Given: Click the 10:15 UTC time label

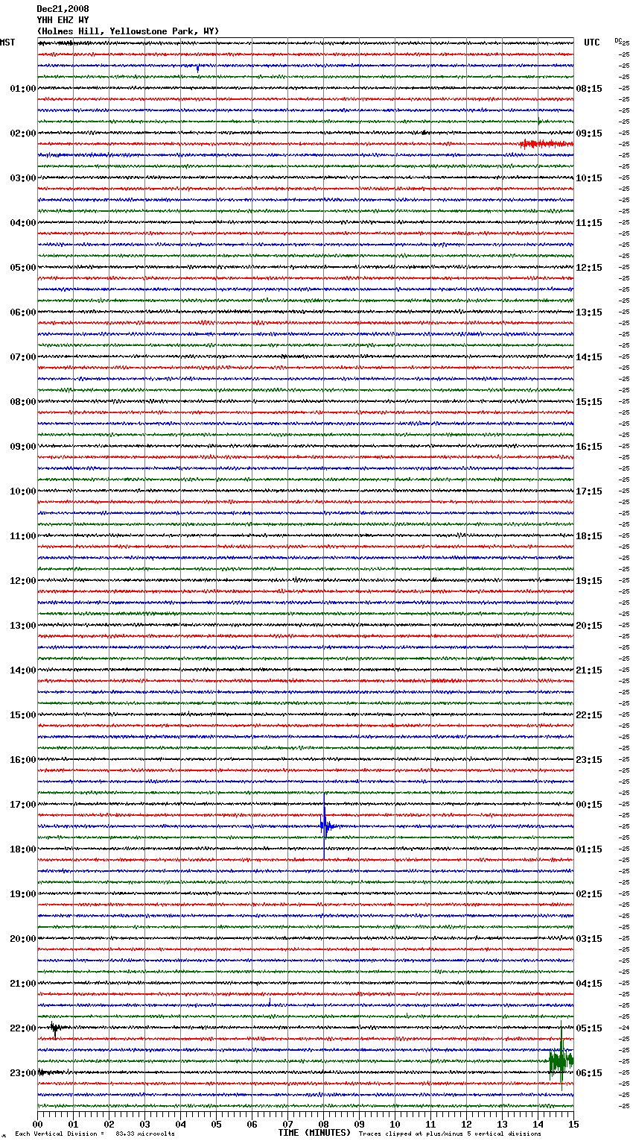Looking at the screenshot, I should pos(589,178).
